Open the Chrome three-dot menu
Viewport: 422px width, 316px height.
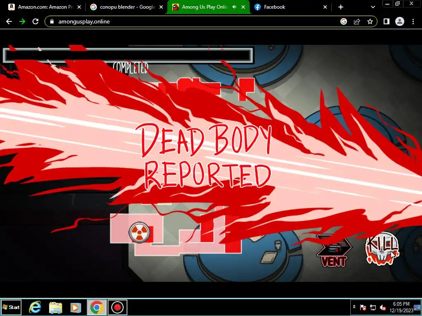[413, 21]
